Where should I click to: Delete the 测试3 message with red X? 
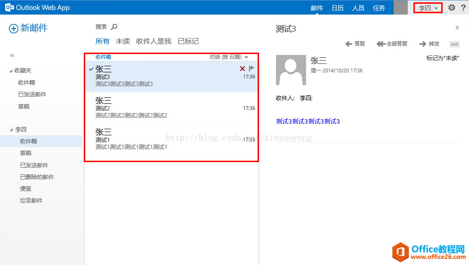pyautogui.click(x=243, y=69)
